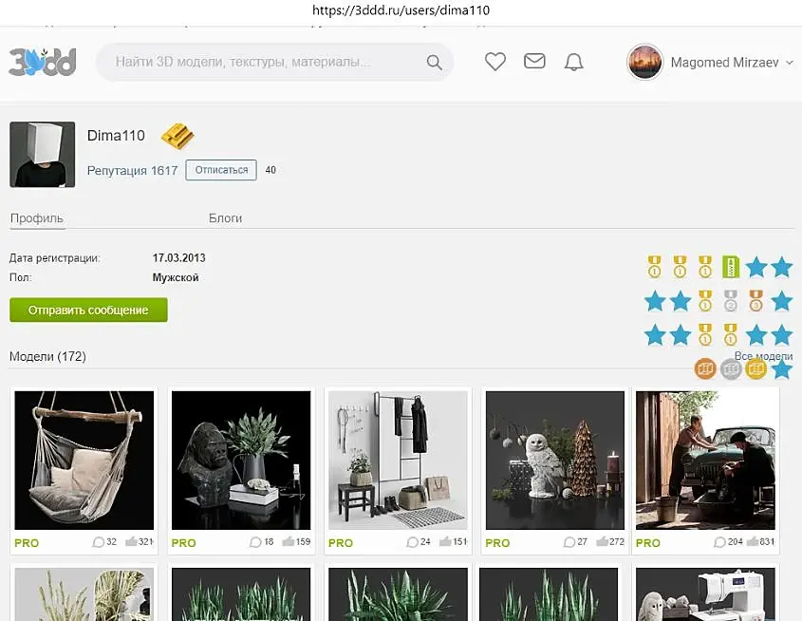
Task: Click the thumbs-up icon next to 151 on the coat rack model
Action: (445, 541)
